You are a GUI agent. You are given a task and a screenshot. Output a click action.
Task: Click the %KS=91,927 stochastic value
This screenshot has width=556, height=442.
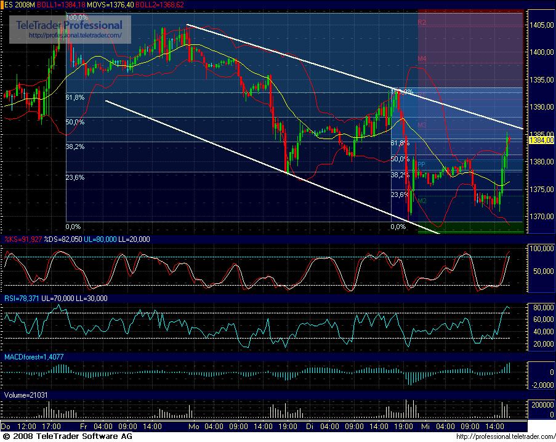(23, 239)
